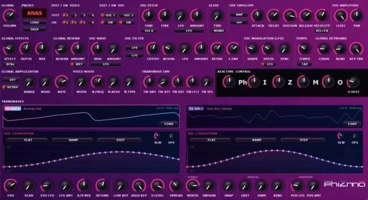Screen dimensions: 368x200
Task: Click the envelope SUSTAIN knob
Action: pos(290,15)
